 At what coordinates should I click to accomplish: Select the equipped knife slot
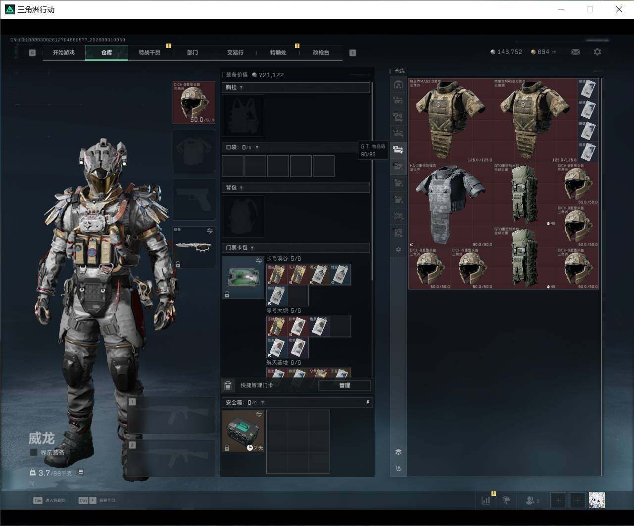(194, 247)
